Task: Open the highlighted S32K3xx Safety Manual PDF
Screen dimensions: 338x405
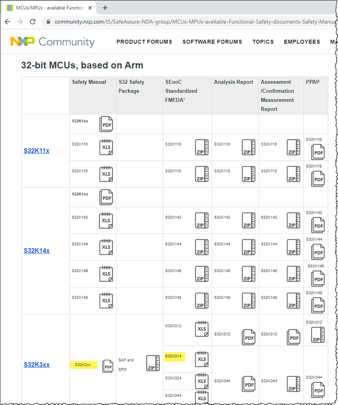Action: [x=107, y=366]
